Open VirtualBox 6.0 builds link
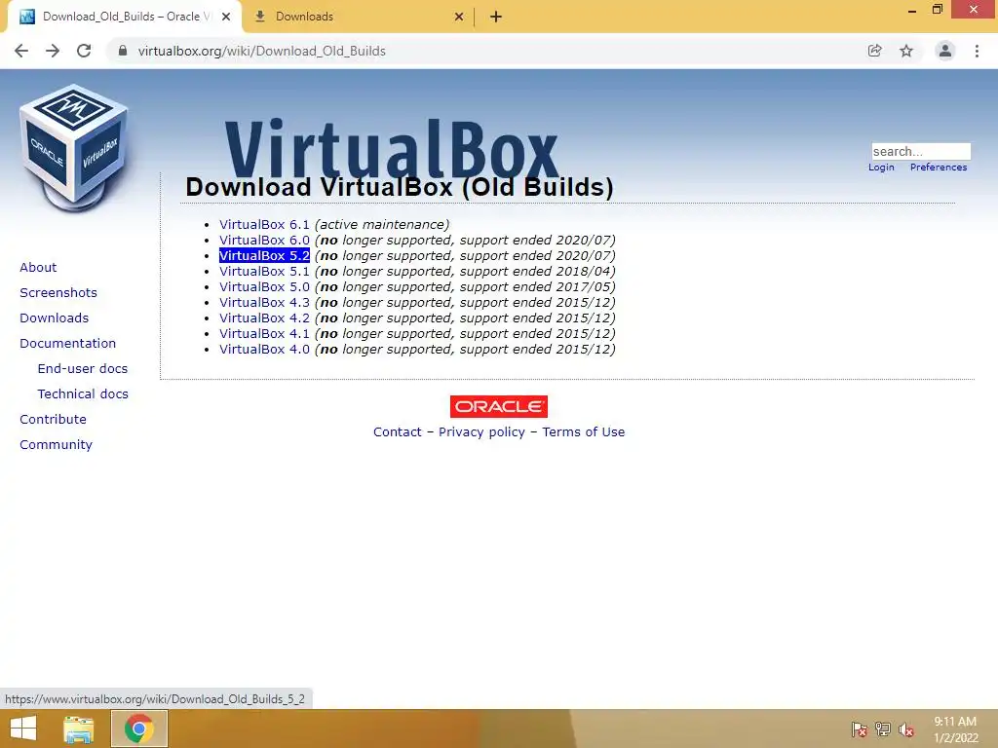This screenshot has width=998, height=748. (x=264, y=241)
